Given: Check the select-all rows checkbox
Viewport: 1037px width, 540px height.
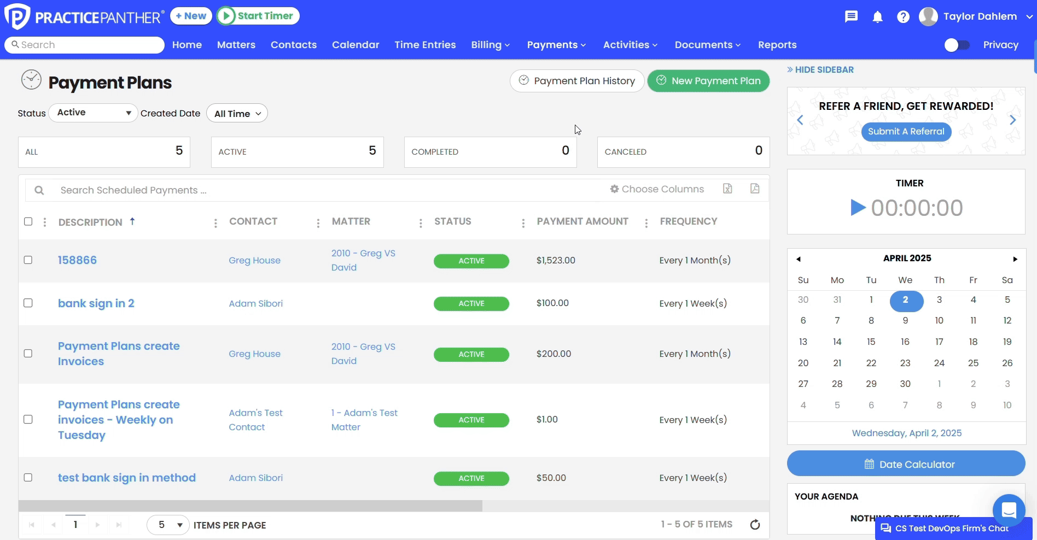Looking at the screenshot, I should pyautogui.click(x=28, y=221).
